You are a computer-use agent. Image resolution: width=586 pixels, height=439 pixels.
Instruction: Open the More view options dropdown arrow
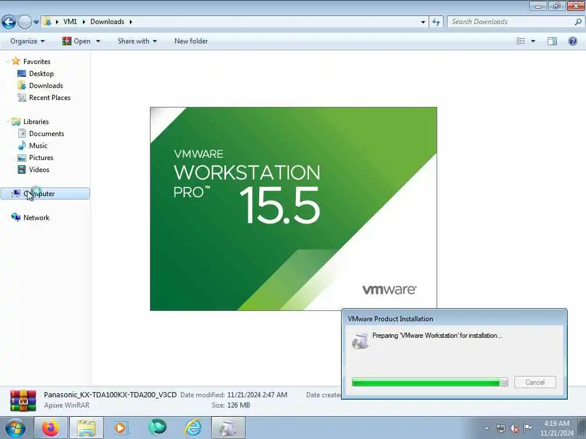pos(533,41)
